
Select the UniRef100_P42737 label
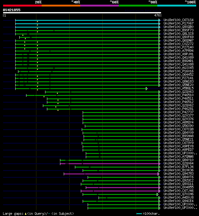(x=178, y=112)
